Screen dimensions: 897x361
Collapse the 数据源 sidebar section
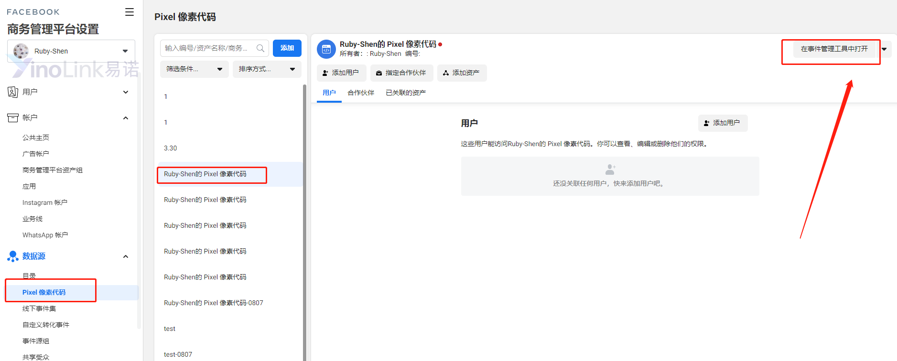coord(126,256)
